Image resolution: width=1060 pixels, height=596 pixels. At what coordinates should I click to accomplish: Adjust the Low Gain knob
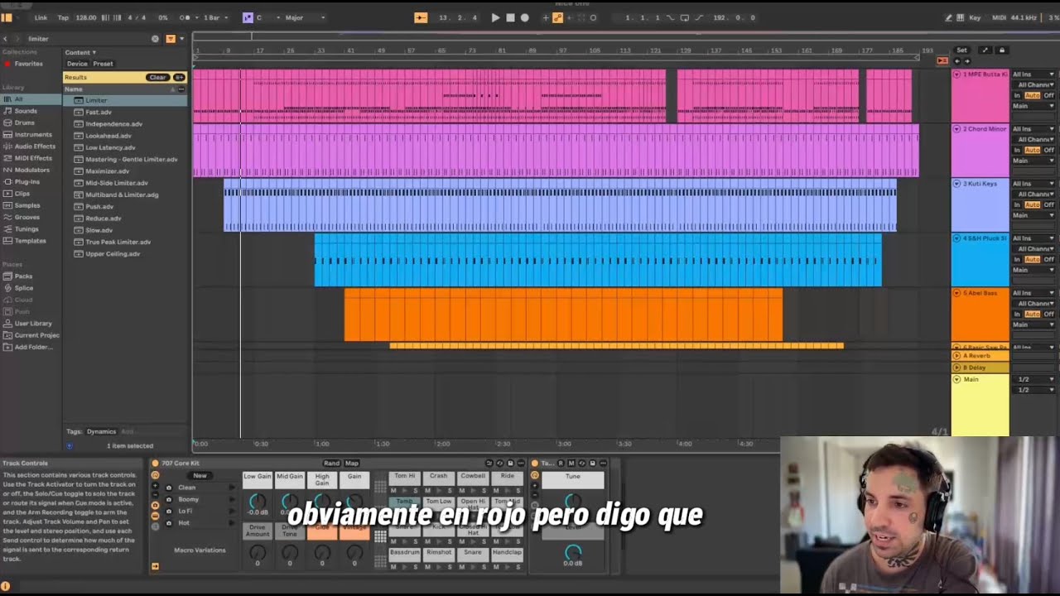point(258,502)
